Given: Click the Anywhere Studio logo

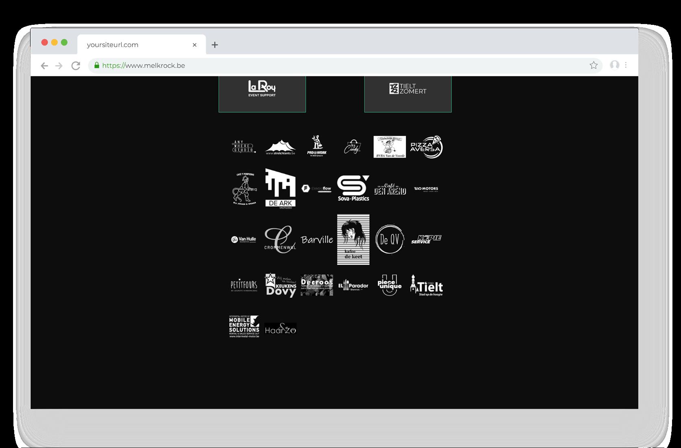Looking at the screenshot, I should (x=244, y=147).
